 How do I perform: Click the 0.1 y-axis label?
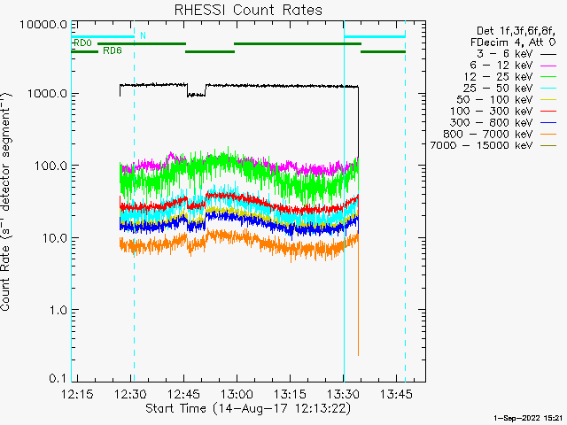[x=58, y=378]
